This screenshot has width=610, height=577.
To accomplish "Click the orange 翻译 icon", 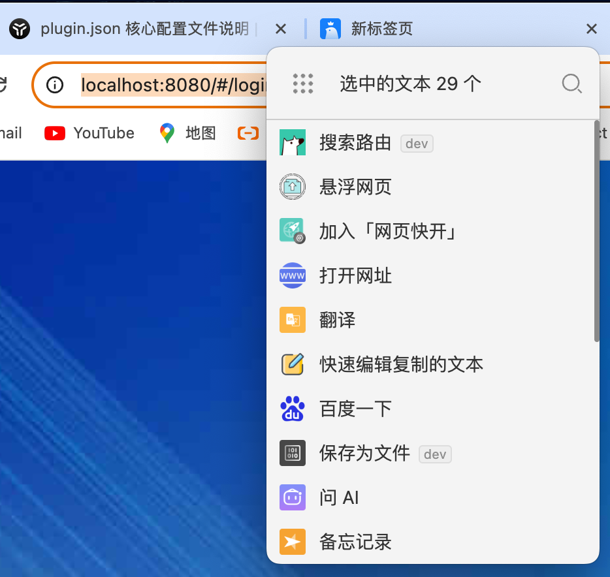I will pos(293,320).
